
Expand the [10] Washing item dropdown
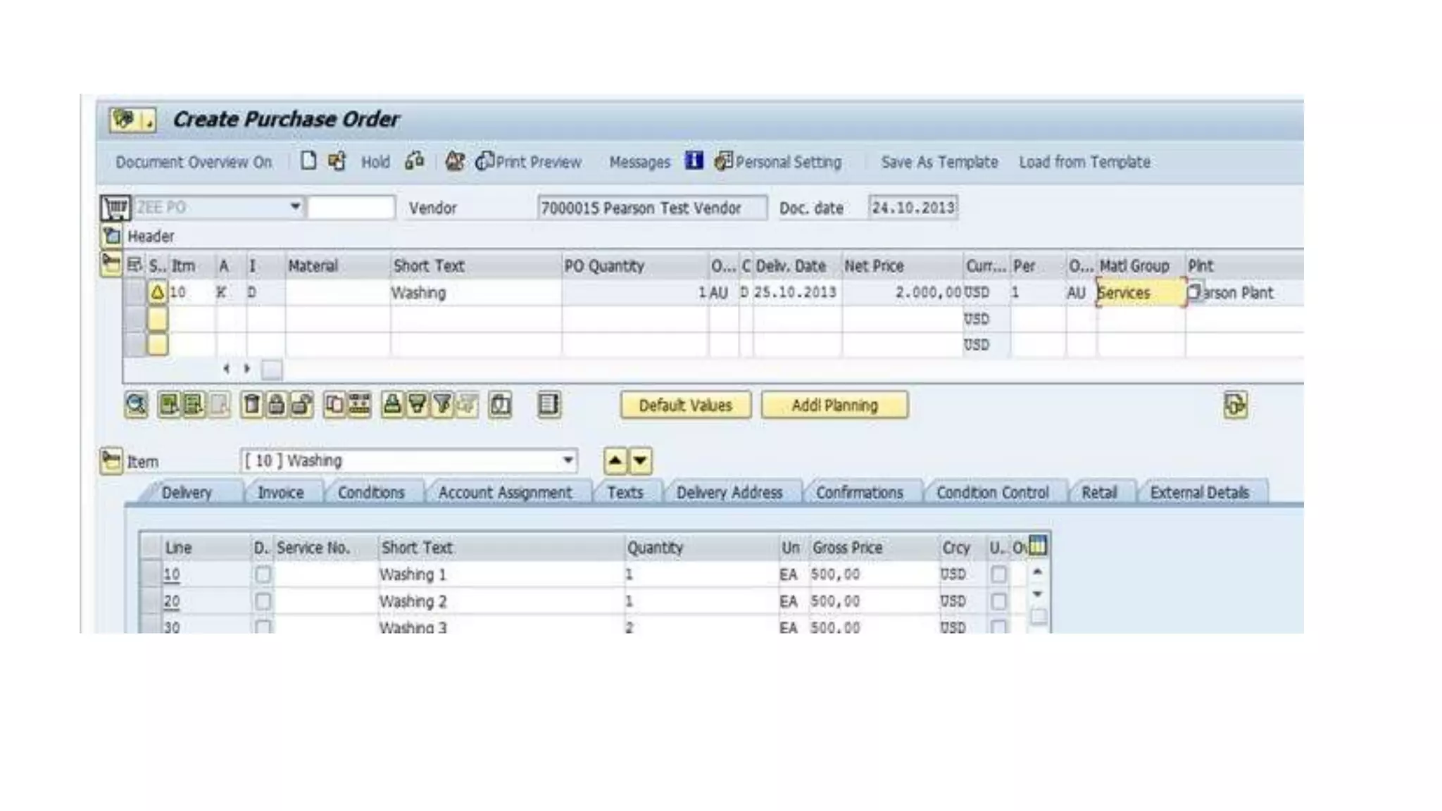pos(568,461)
